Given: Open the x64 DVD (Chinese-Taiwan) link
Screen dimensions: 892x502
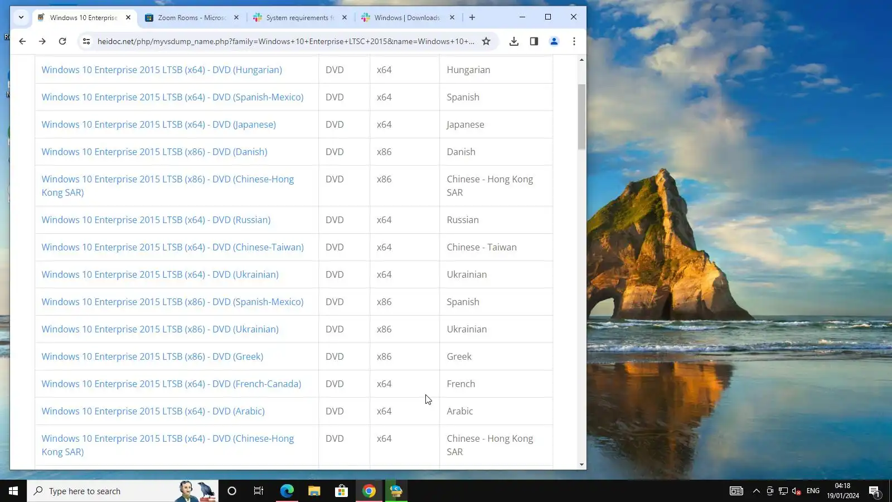Looking at the screenshot, I should (173, 247).
